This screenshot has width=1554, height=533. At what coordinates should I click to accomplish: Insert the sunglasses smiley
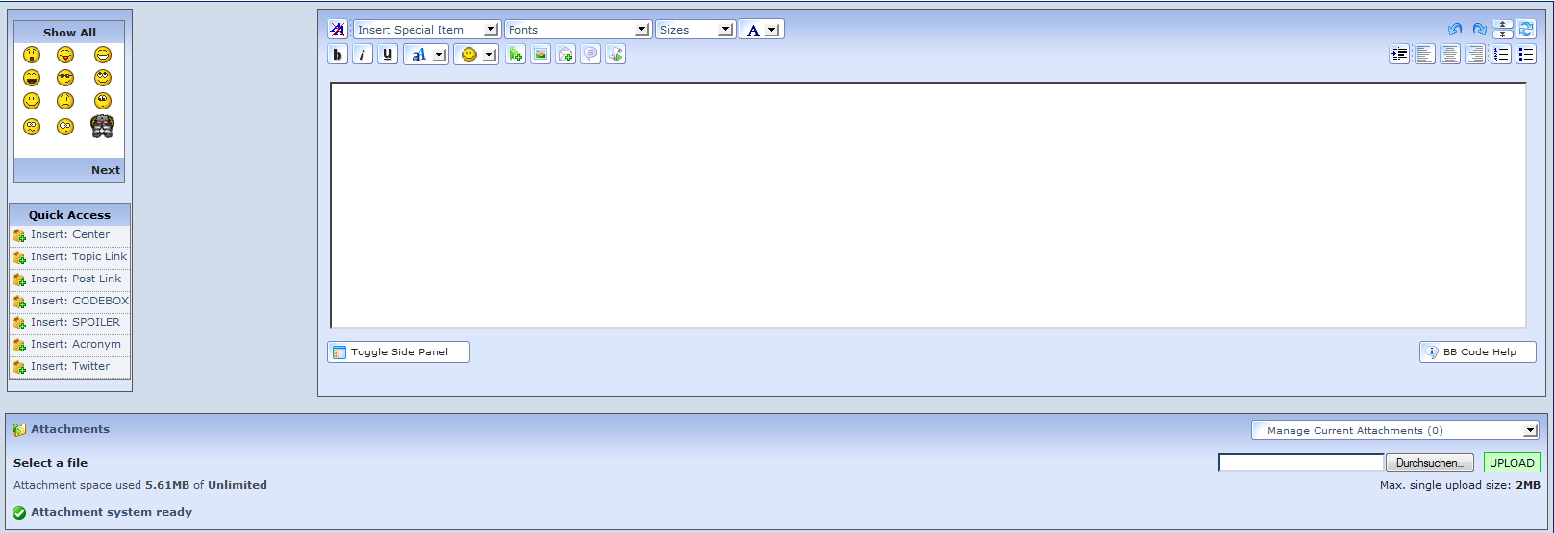pos(65,78)
